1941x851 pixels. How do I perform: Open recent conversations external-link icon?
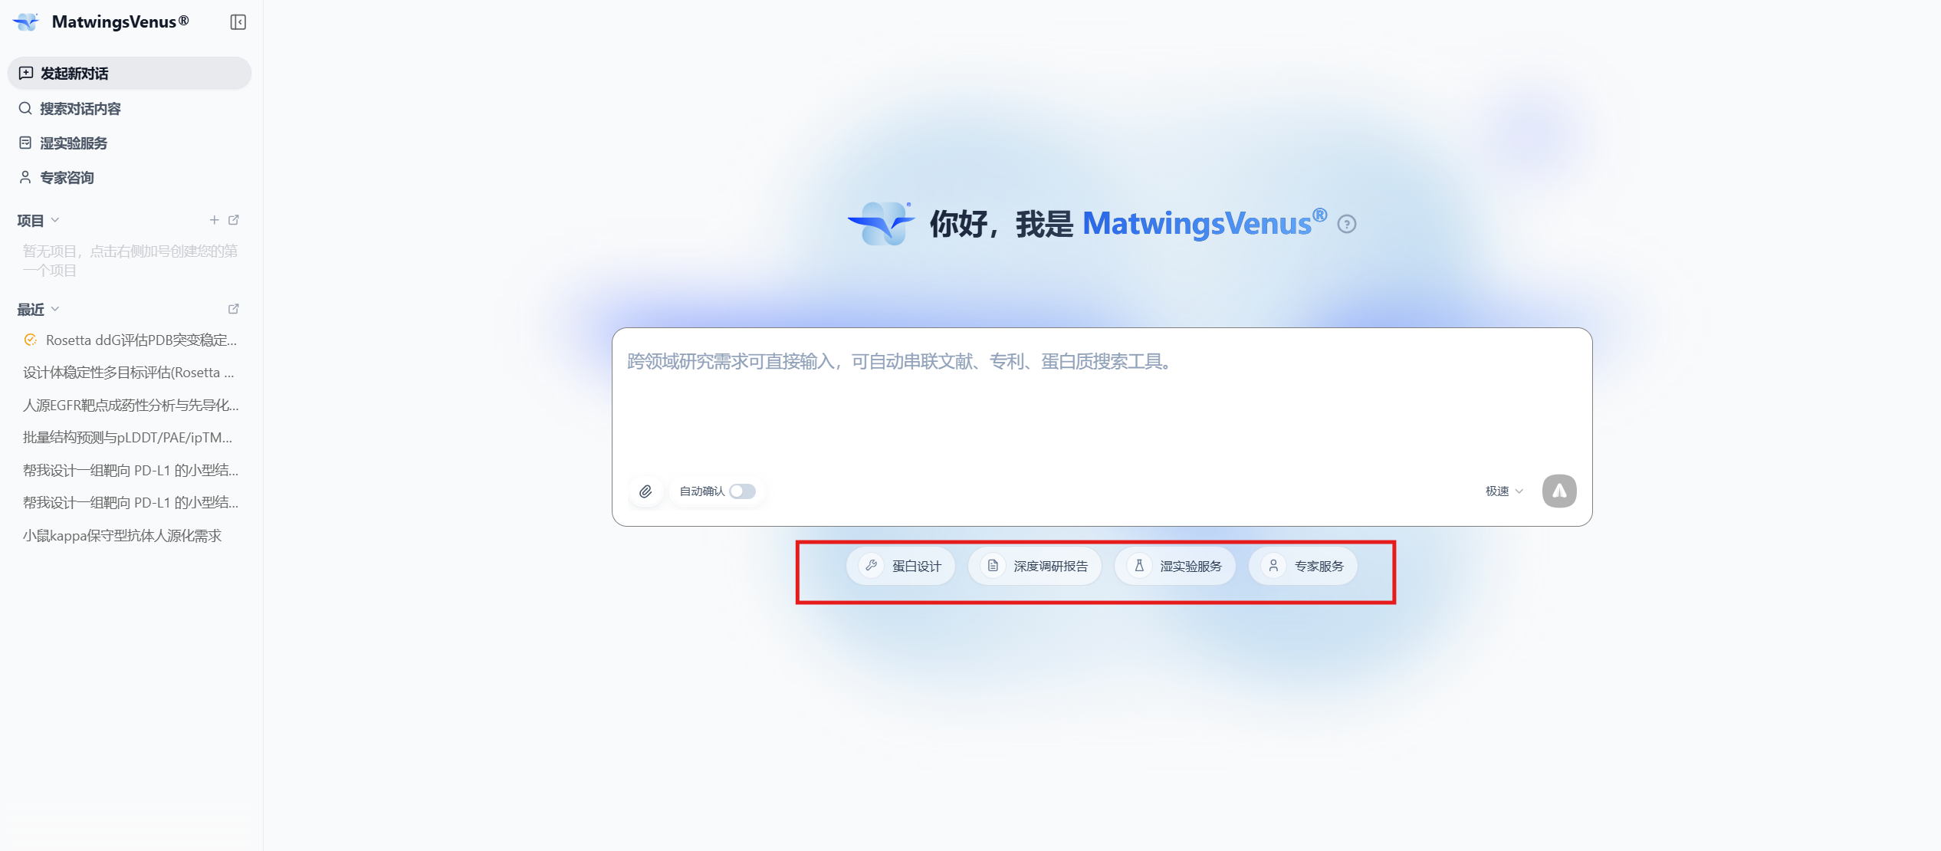(x=234, y=309)
